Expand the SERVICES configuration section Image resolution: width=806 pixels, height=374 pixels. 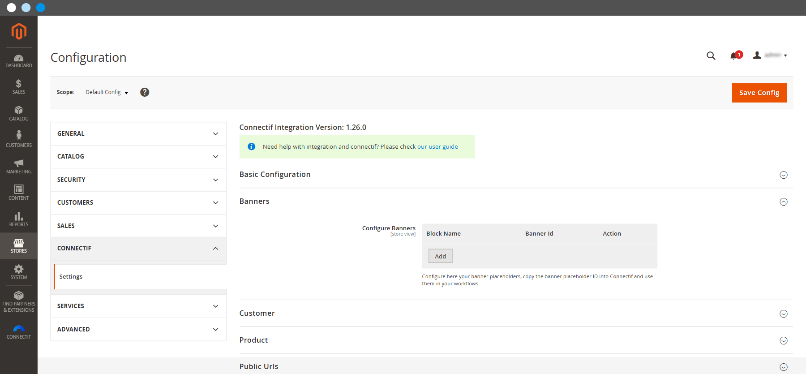[138, 306]
